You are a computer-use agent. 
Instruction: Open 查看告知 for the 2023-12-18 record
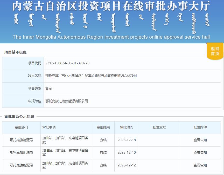click(x=200, y=140)
